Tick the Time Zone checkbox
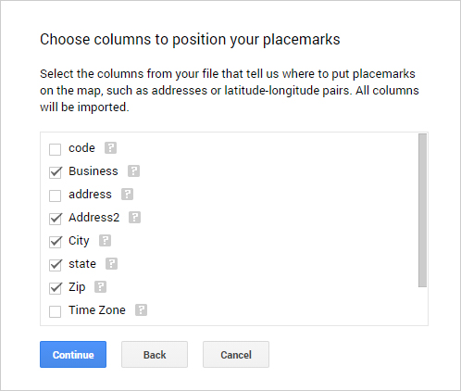The image size is (461, 391). click(x=56, y=311)
